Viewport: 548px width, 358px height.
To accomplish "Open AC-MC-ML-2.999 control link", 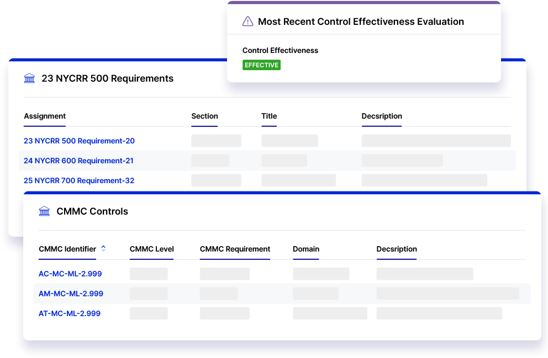I will (x=70, y=274).
